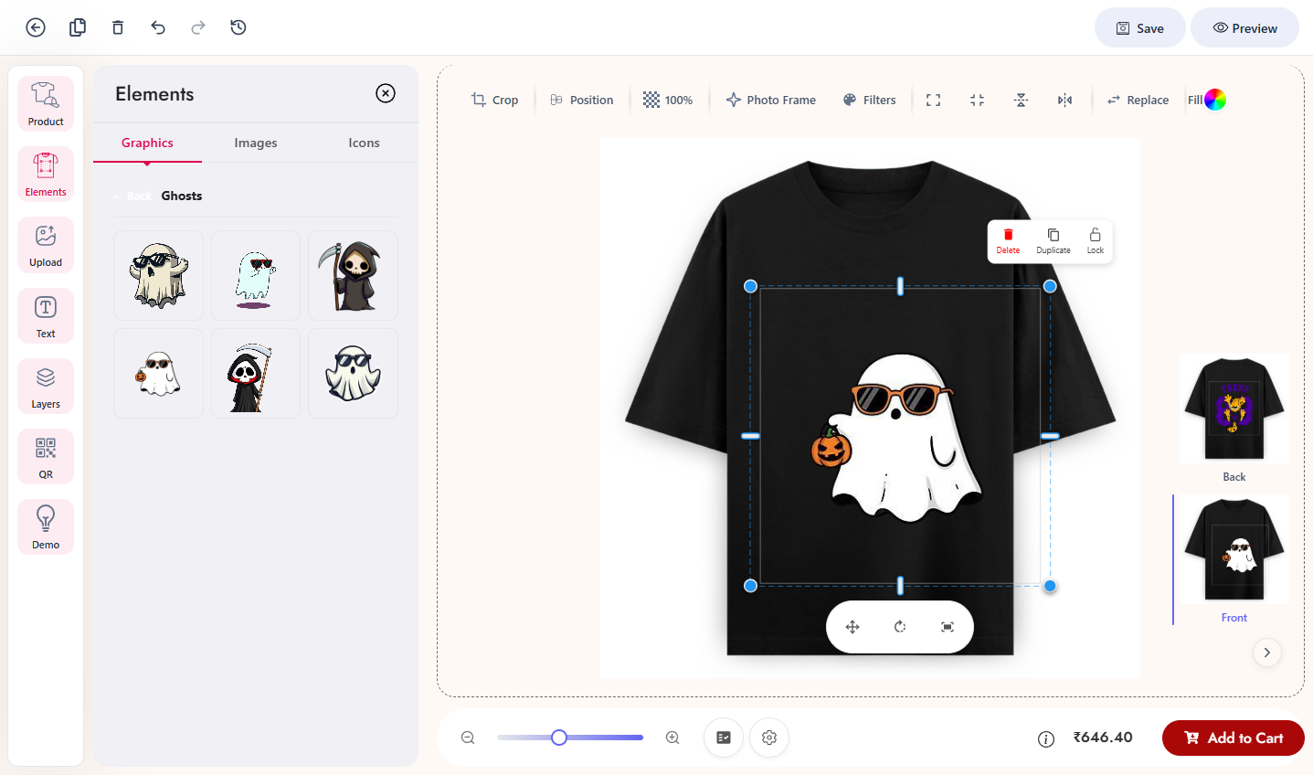The width and height of the screenshot is (1313, 775).
Task: Open canvas settings gear
Action: pyautogui.click(x=769, y=738)
